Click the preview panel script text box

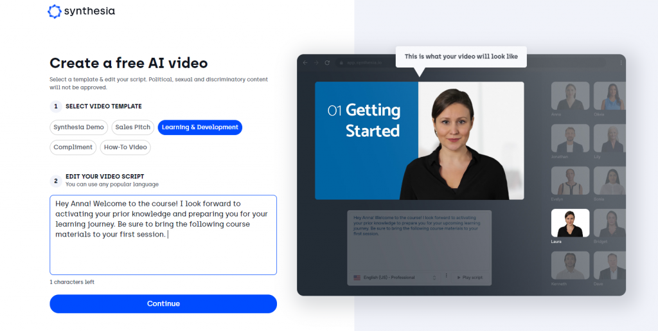coord(419,240)
